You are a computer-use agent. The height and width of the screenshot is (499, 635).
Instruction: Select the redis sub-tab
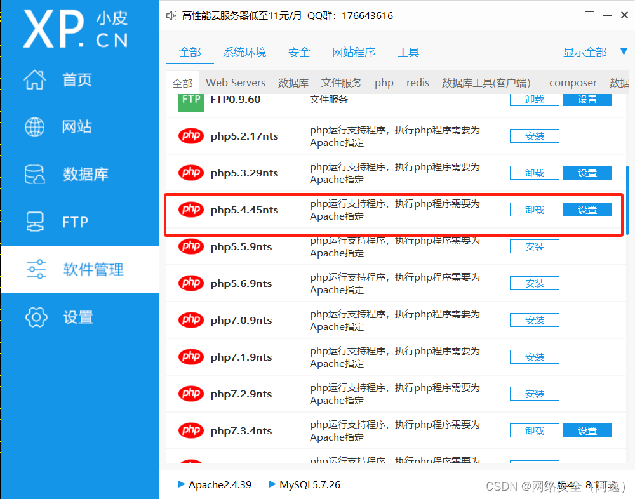tap(418, 83)
